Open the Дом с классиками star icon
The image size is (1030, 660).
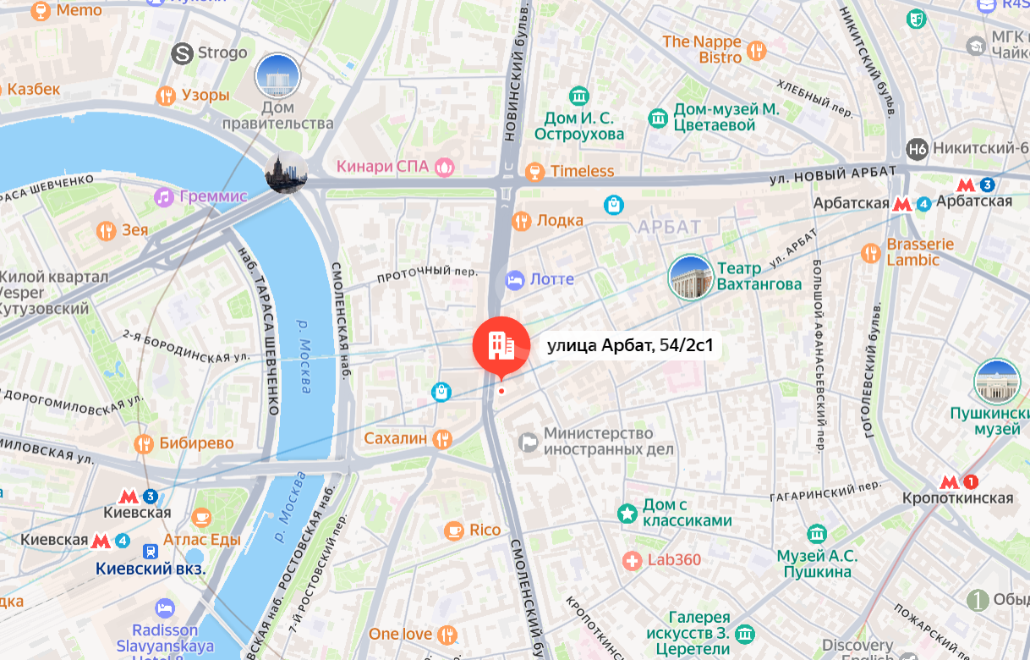coord(627,513)
